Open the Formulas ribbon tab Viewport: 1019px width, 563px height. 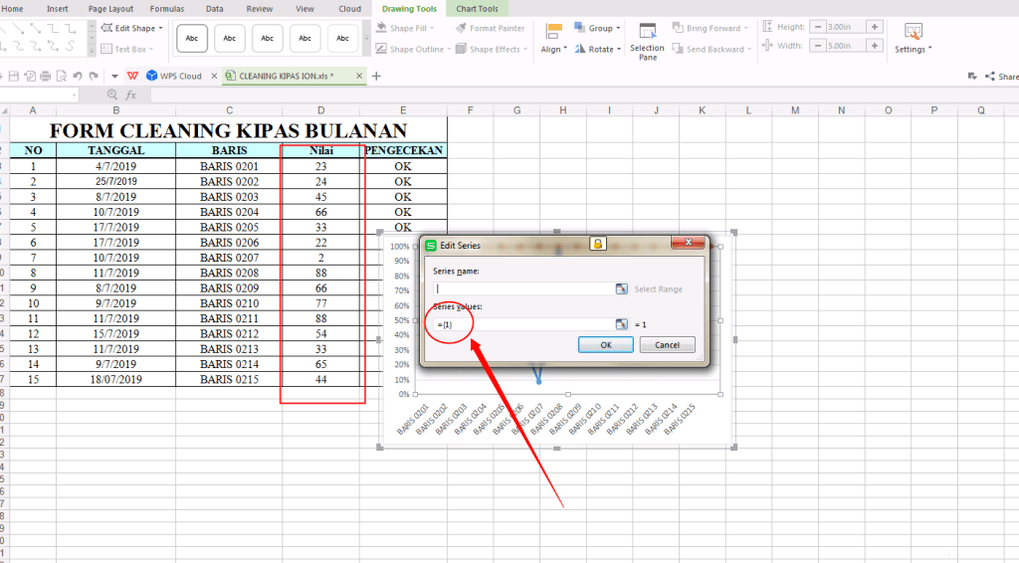tap(166, 9)
